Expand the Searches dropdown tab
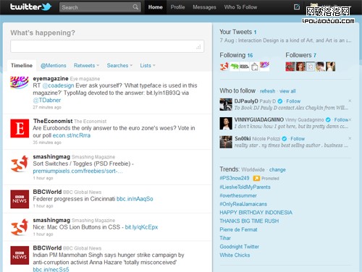 click(x=119, y=65)
